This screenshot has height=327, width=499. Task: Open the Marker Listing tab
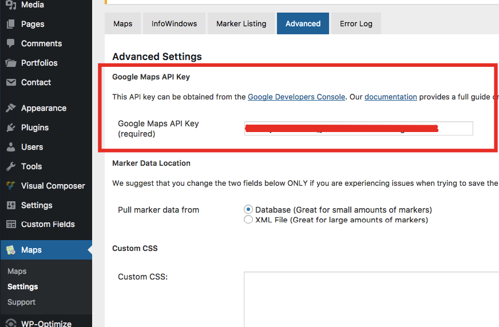(241, 23)
